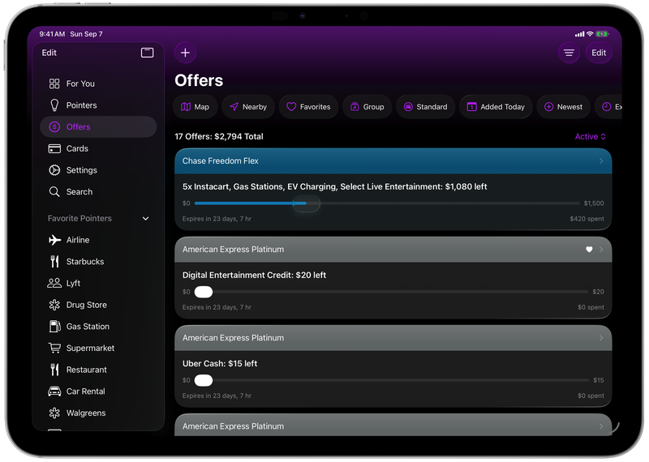This screenshot has height=462, width=649.
Task: Toggle the Added Today filter chip
Action: pos(496,107)
